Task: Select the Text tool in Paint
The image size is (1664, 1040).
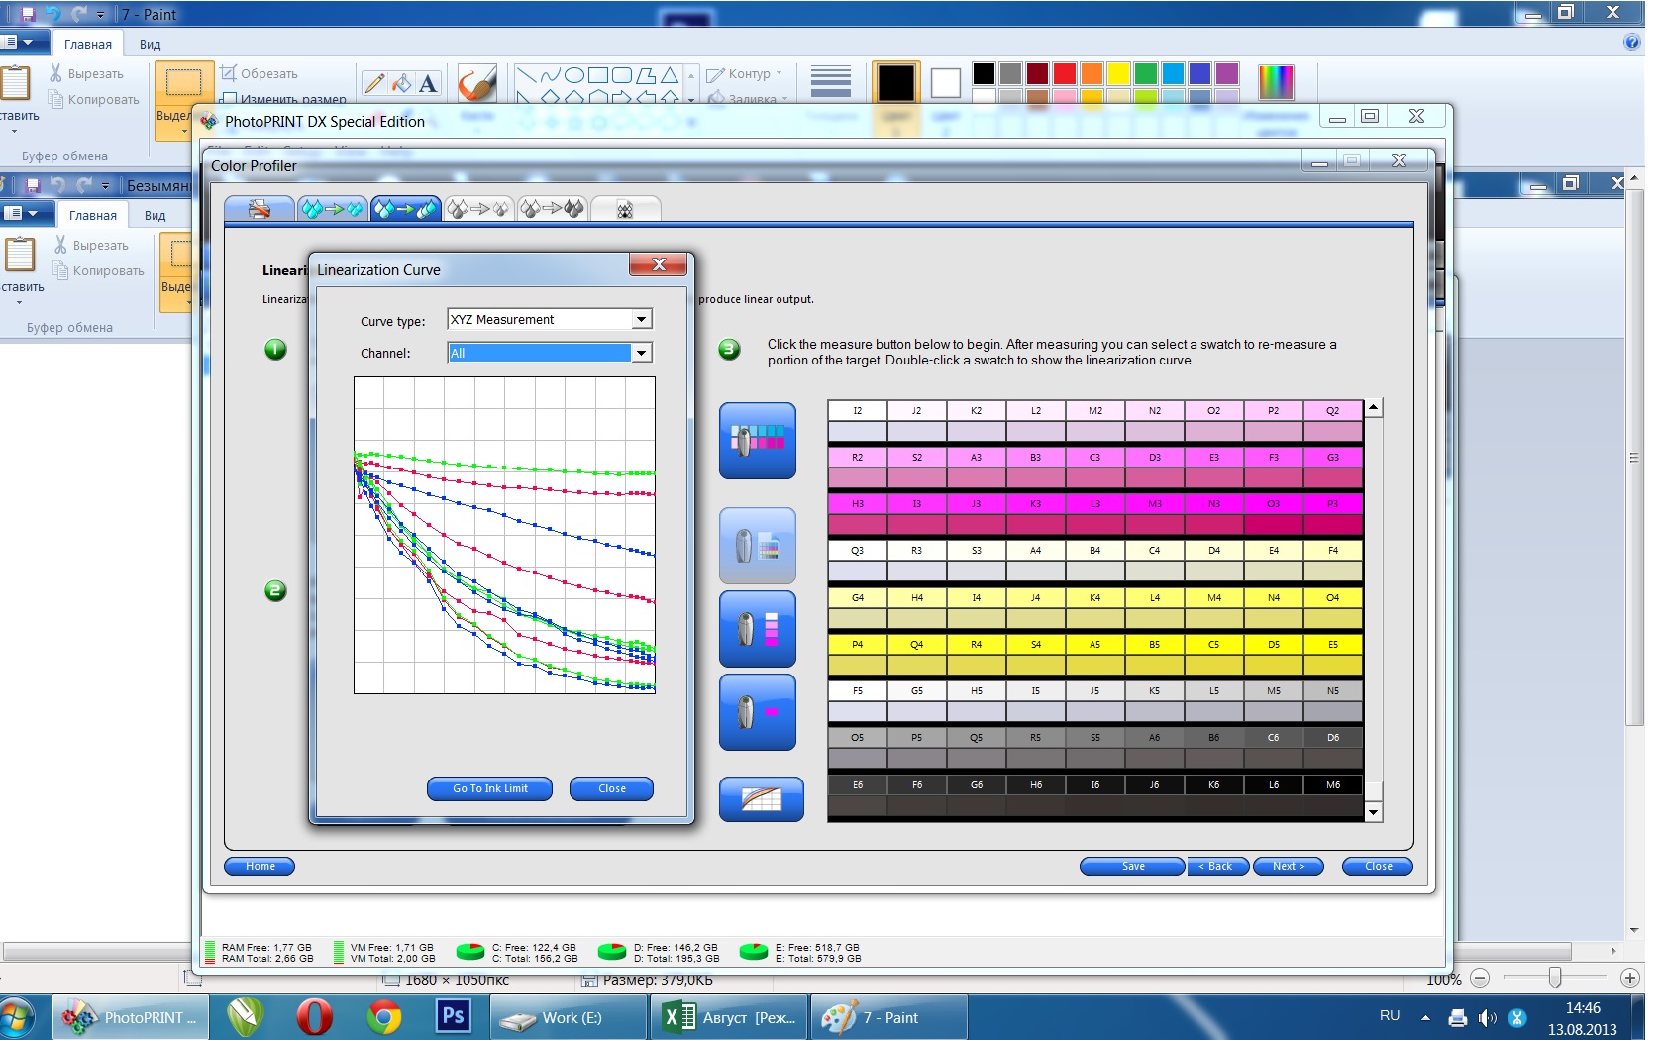Action: 428,83
